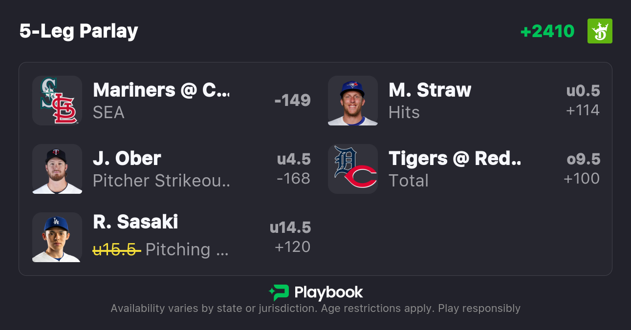Image resolution: width=631 pixels, height=330 pixels.
Task: Click the struck-through u15.5 old line
Action: click(x=117, y=249)
